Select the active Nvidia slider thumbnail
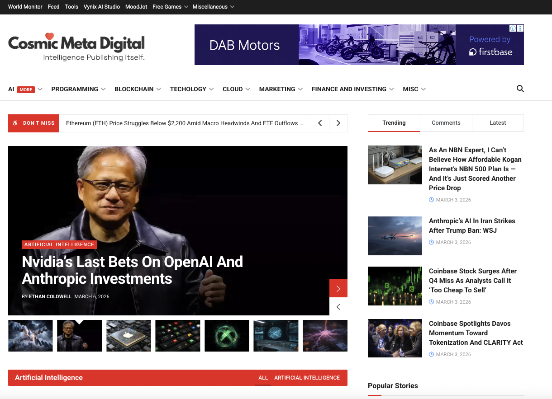The image size is (552, 399). tap(80, 336)
